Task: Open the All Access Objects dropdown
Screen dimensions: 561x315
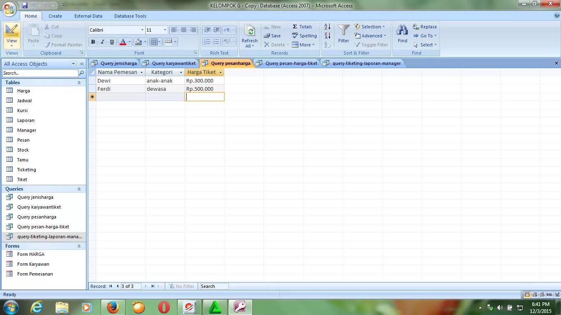Action: [74, 64]
